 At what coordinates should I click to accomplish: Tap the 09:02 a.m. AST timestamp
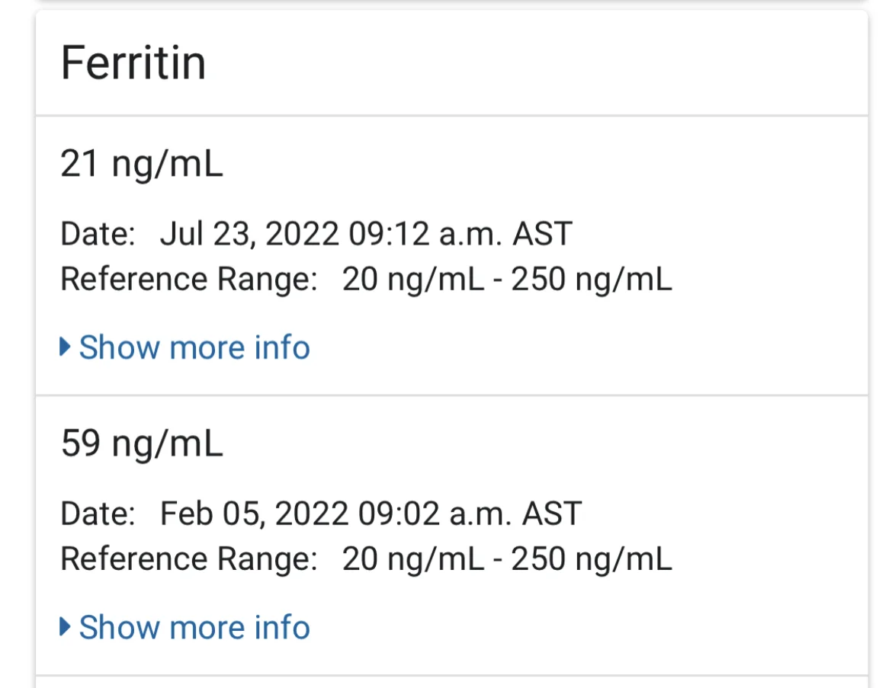465,514
